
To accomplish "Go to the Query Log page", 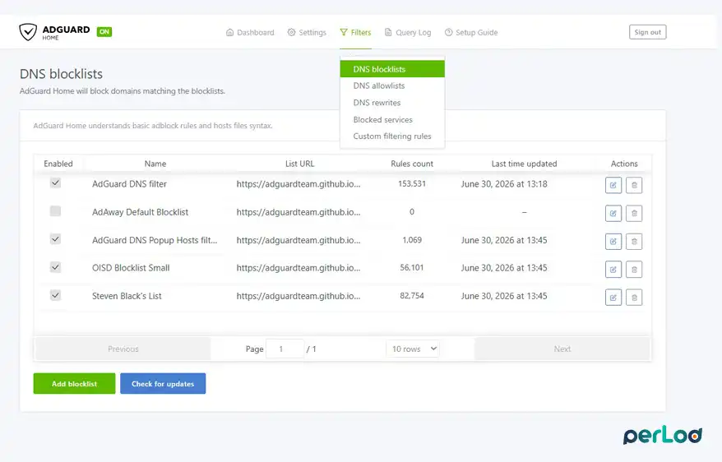I will click(408, 33).
